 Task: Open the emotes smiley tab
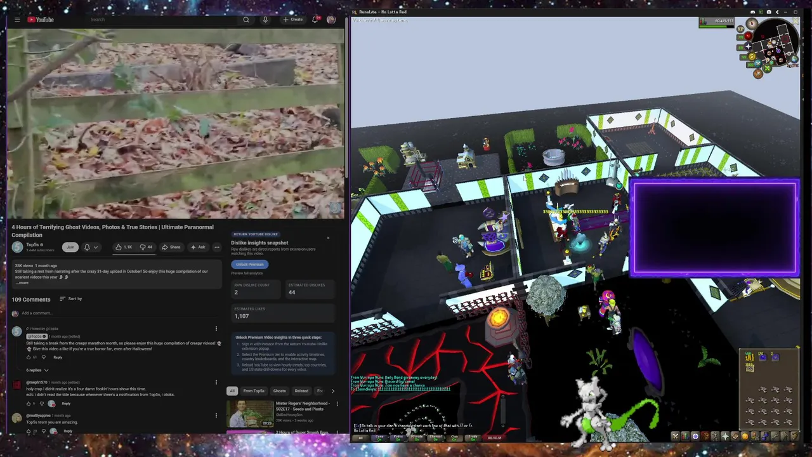(x=745, y=436)
